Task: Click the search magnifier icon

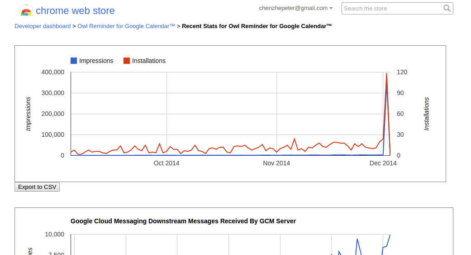Action: point(447,8)
